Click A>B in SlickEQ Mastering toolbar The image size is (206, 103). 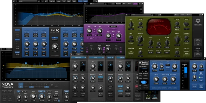click(x=46, y=1)
